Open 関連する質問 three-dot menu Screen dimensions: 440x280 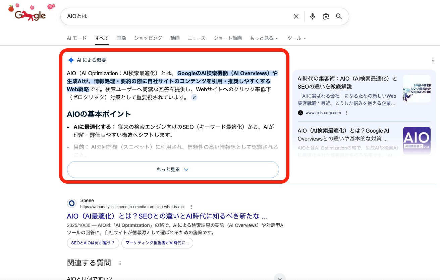[x=120, y=263]
